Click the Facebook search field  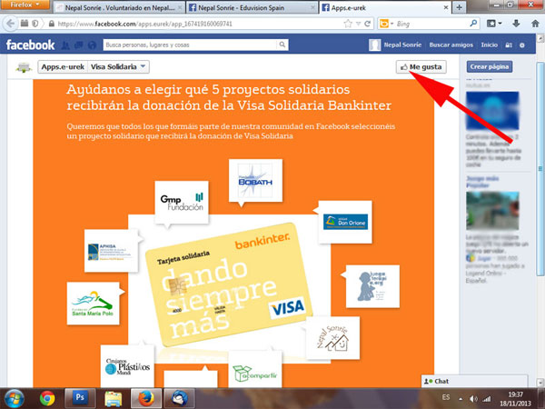tap(190, 45)
